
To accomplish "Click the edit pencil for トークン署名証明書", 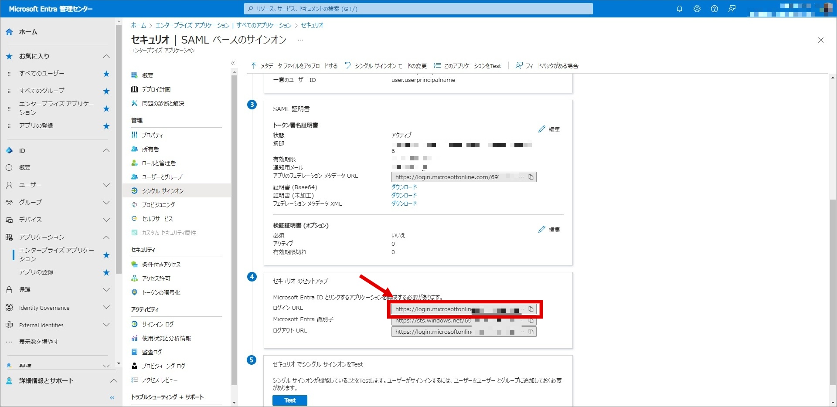I will [x=549, y=129].
